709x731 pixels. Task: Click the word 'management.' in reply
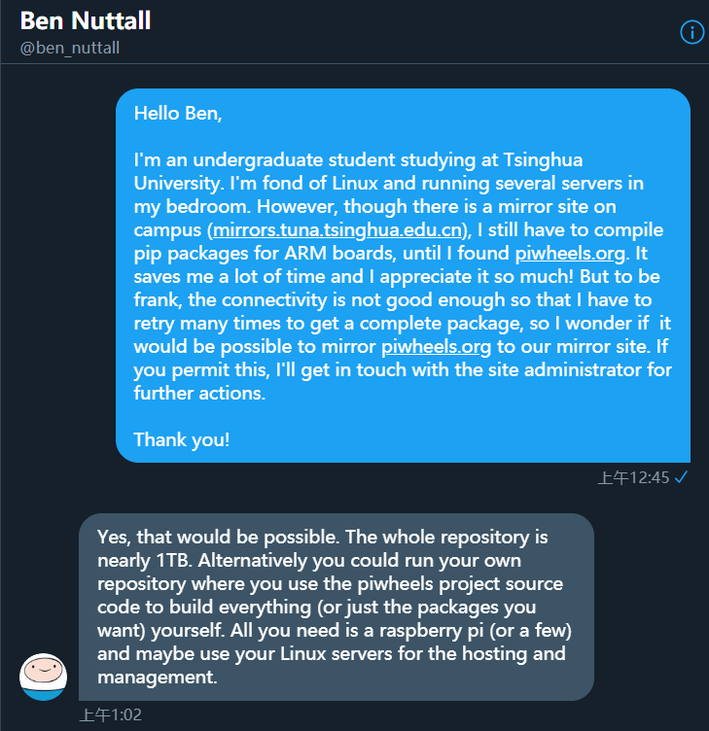click(x=158, y=677)
